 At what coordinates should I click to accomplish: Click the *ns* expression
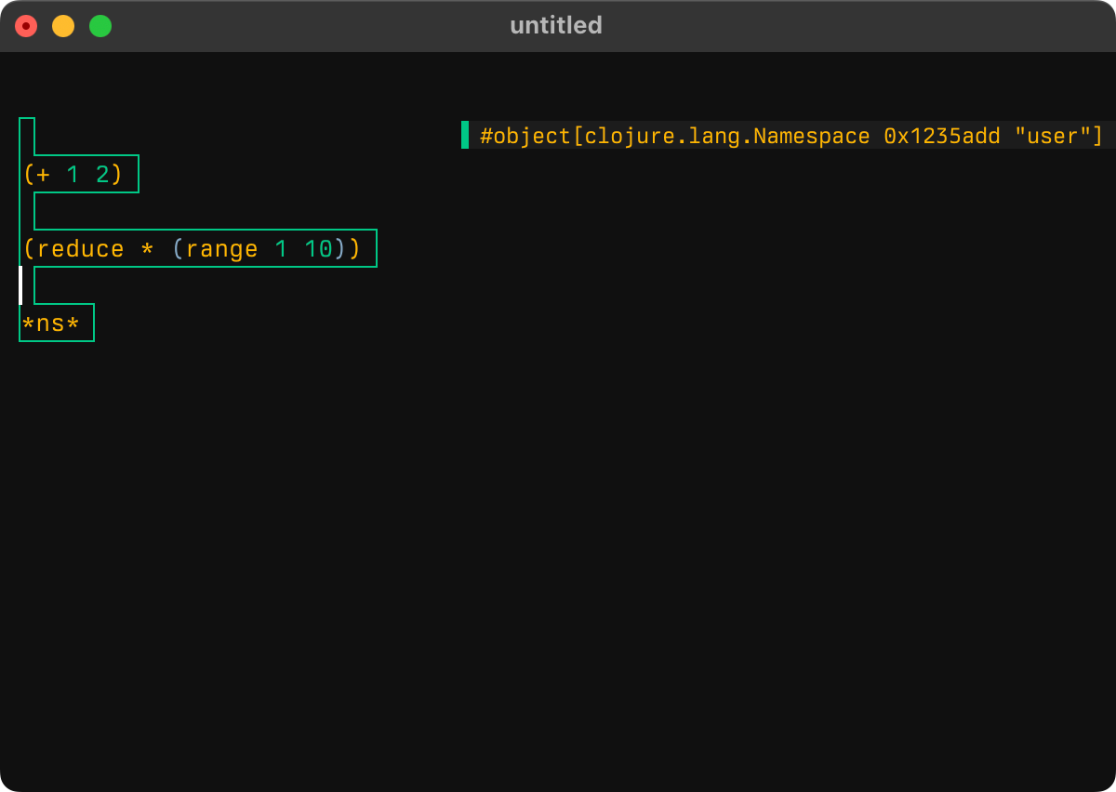pos(51,323)
